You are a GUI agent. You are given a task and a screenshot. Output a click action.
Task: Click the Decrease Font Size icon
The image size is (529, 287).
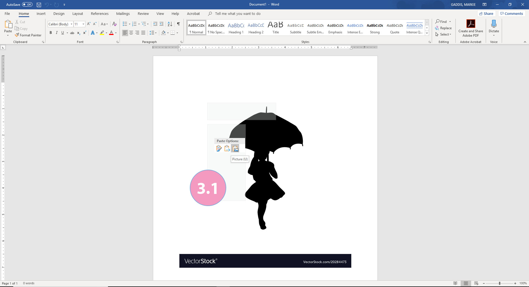pos(95,24)
